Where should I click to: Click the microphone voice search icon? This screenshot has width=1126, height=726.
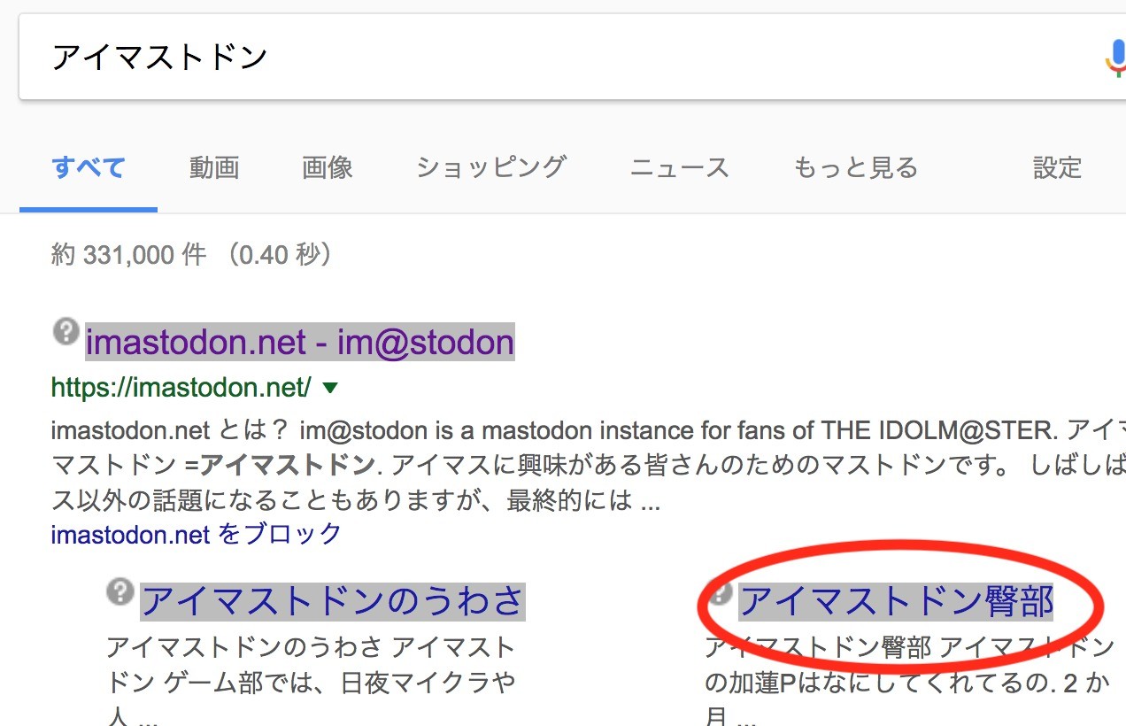(1115, 58)
